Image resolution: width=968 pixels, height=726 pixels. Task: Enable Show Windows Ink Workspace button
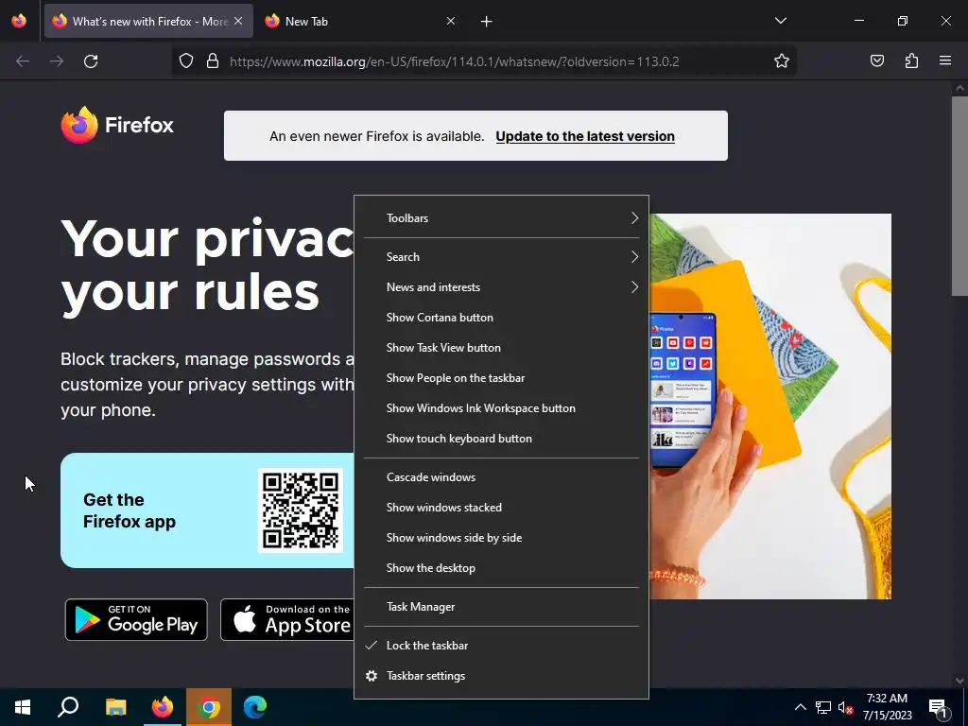click(501, 408)
